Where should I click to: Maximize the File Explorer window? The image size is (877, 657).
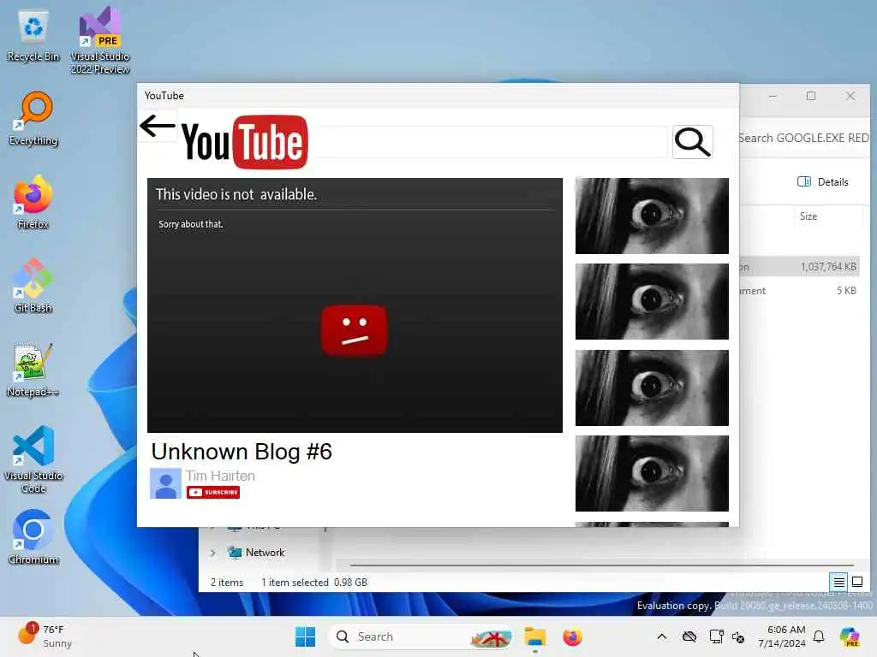(811, 96)
